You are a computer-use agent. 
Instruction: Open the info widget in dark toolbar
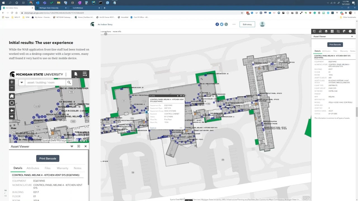tap(350, 31)
